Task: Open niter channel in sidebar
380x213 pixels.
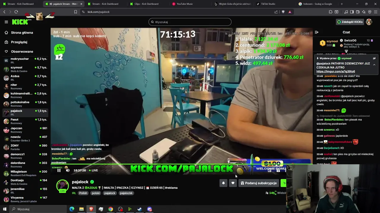Action: pyautogui.click(x=25, y=86)
